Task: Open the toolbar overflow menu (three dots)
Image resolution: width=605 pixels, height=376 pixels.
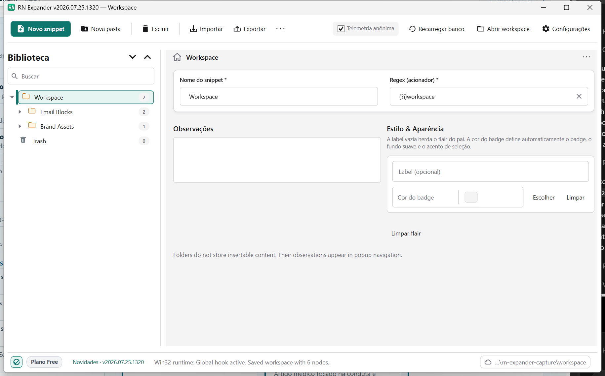Action: (x=280, y=29)
